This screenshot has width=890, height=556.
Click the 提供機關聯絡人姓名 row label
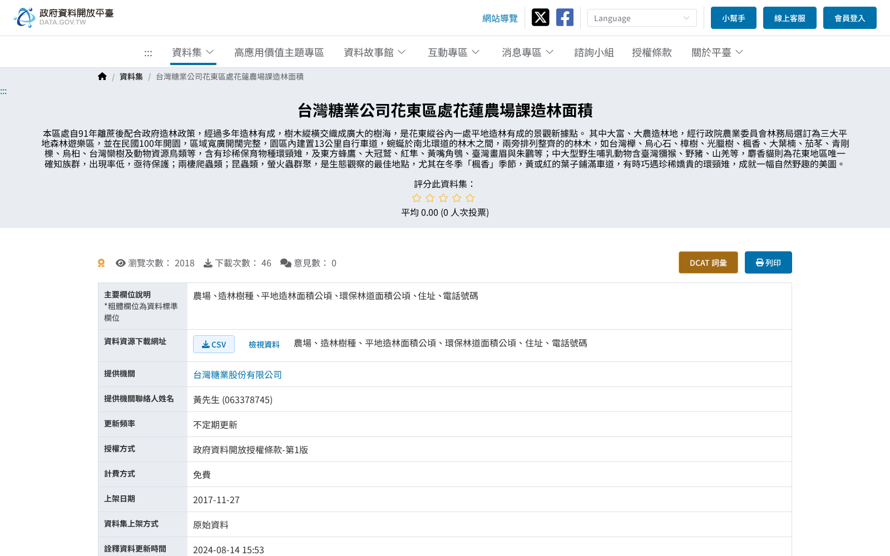139,399
